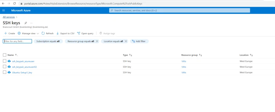Screen dimensions: 275x112
Task: Check the Ubuntu-Setup1_key row checkbox
Action: coord(5,72)
